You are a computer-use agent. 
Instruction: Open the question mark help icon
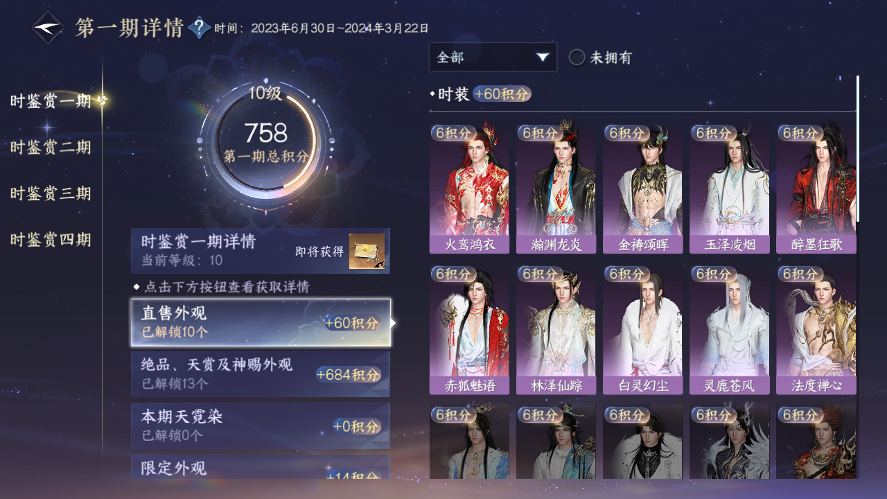point(199,28)
